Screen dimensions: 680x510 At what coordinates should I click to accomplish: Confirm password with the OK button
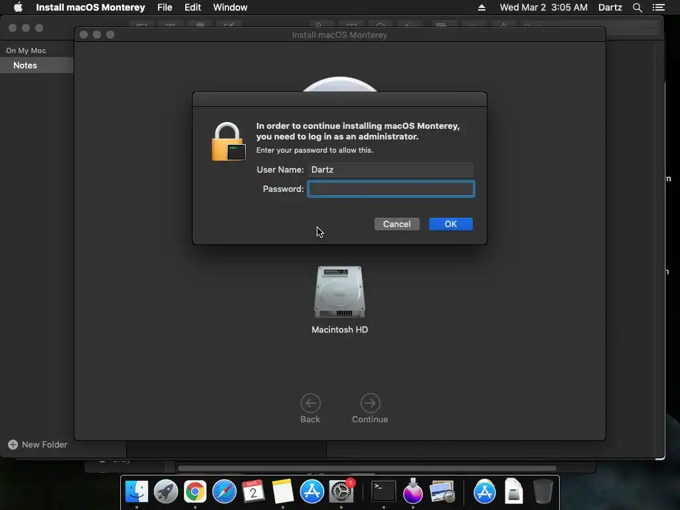point(451,224)
